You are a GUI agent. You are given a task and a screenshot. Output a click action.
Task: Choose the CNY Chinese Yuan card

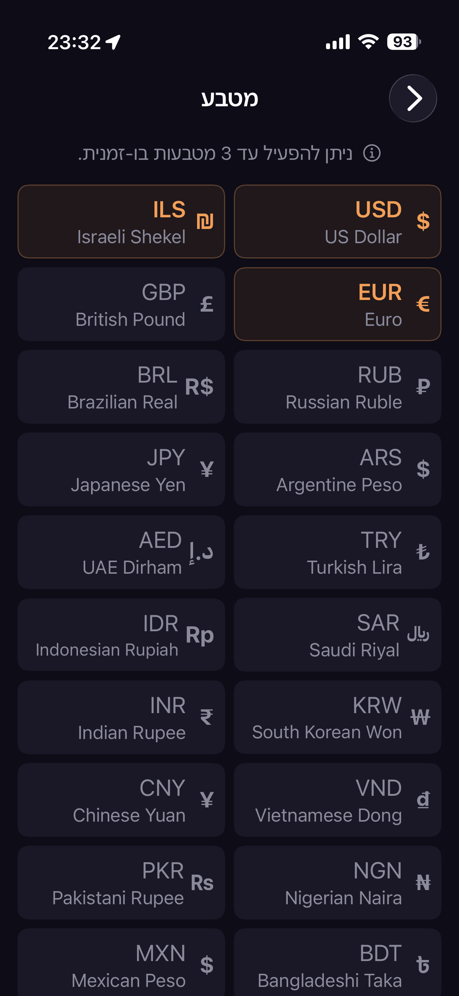(121, 799)
